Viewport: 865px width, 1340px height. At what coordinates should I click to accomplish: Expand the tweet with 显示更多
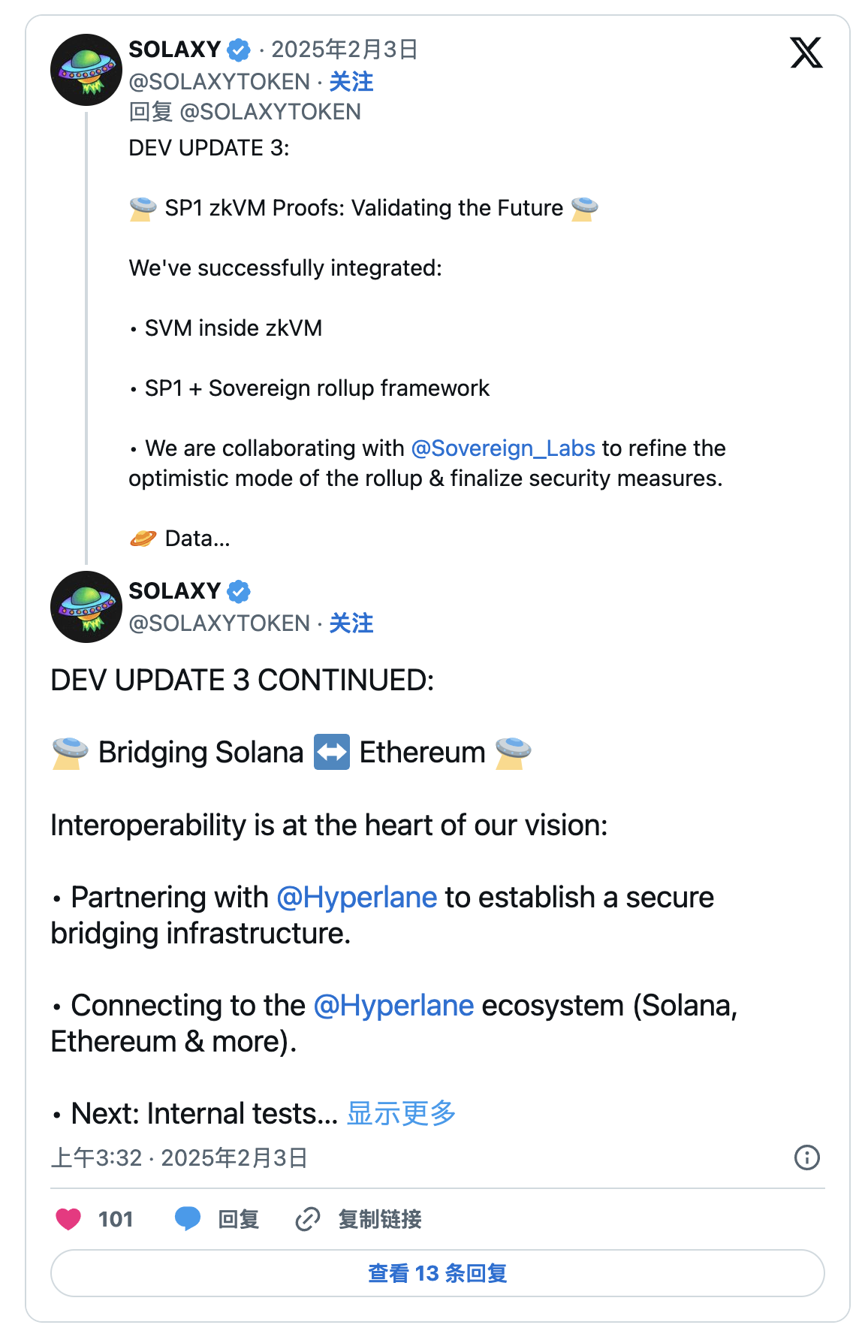tap(401, 1113)
